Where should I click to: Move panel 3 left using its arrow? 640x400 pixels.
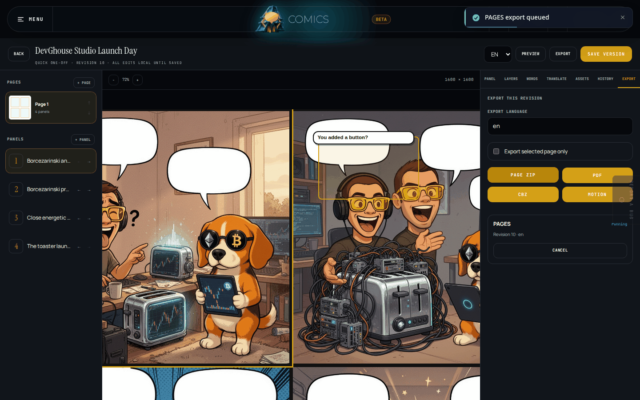(79, 219)
